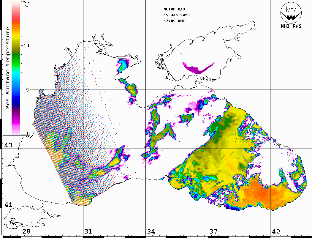The height and width of the screenshot is (238, 312).
Task: Click longitude label 37
Action: pos(213,231)
